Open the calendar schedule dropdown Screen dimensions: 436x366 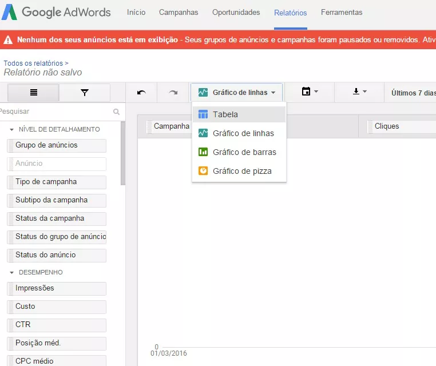click(x=310, y=91)
